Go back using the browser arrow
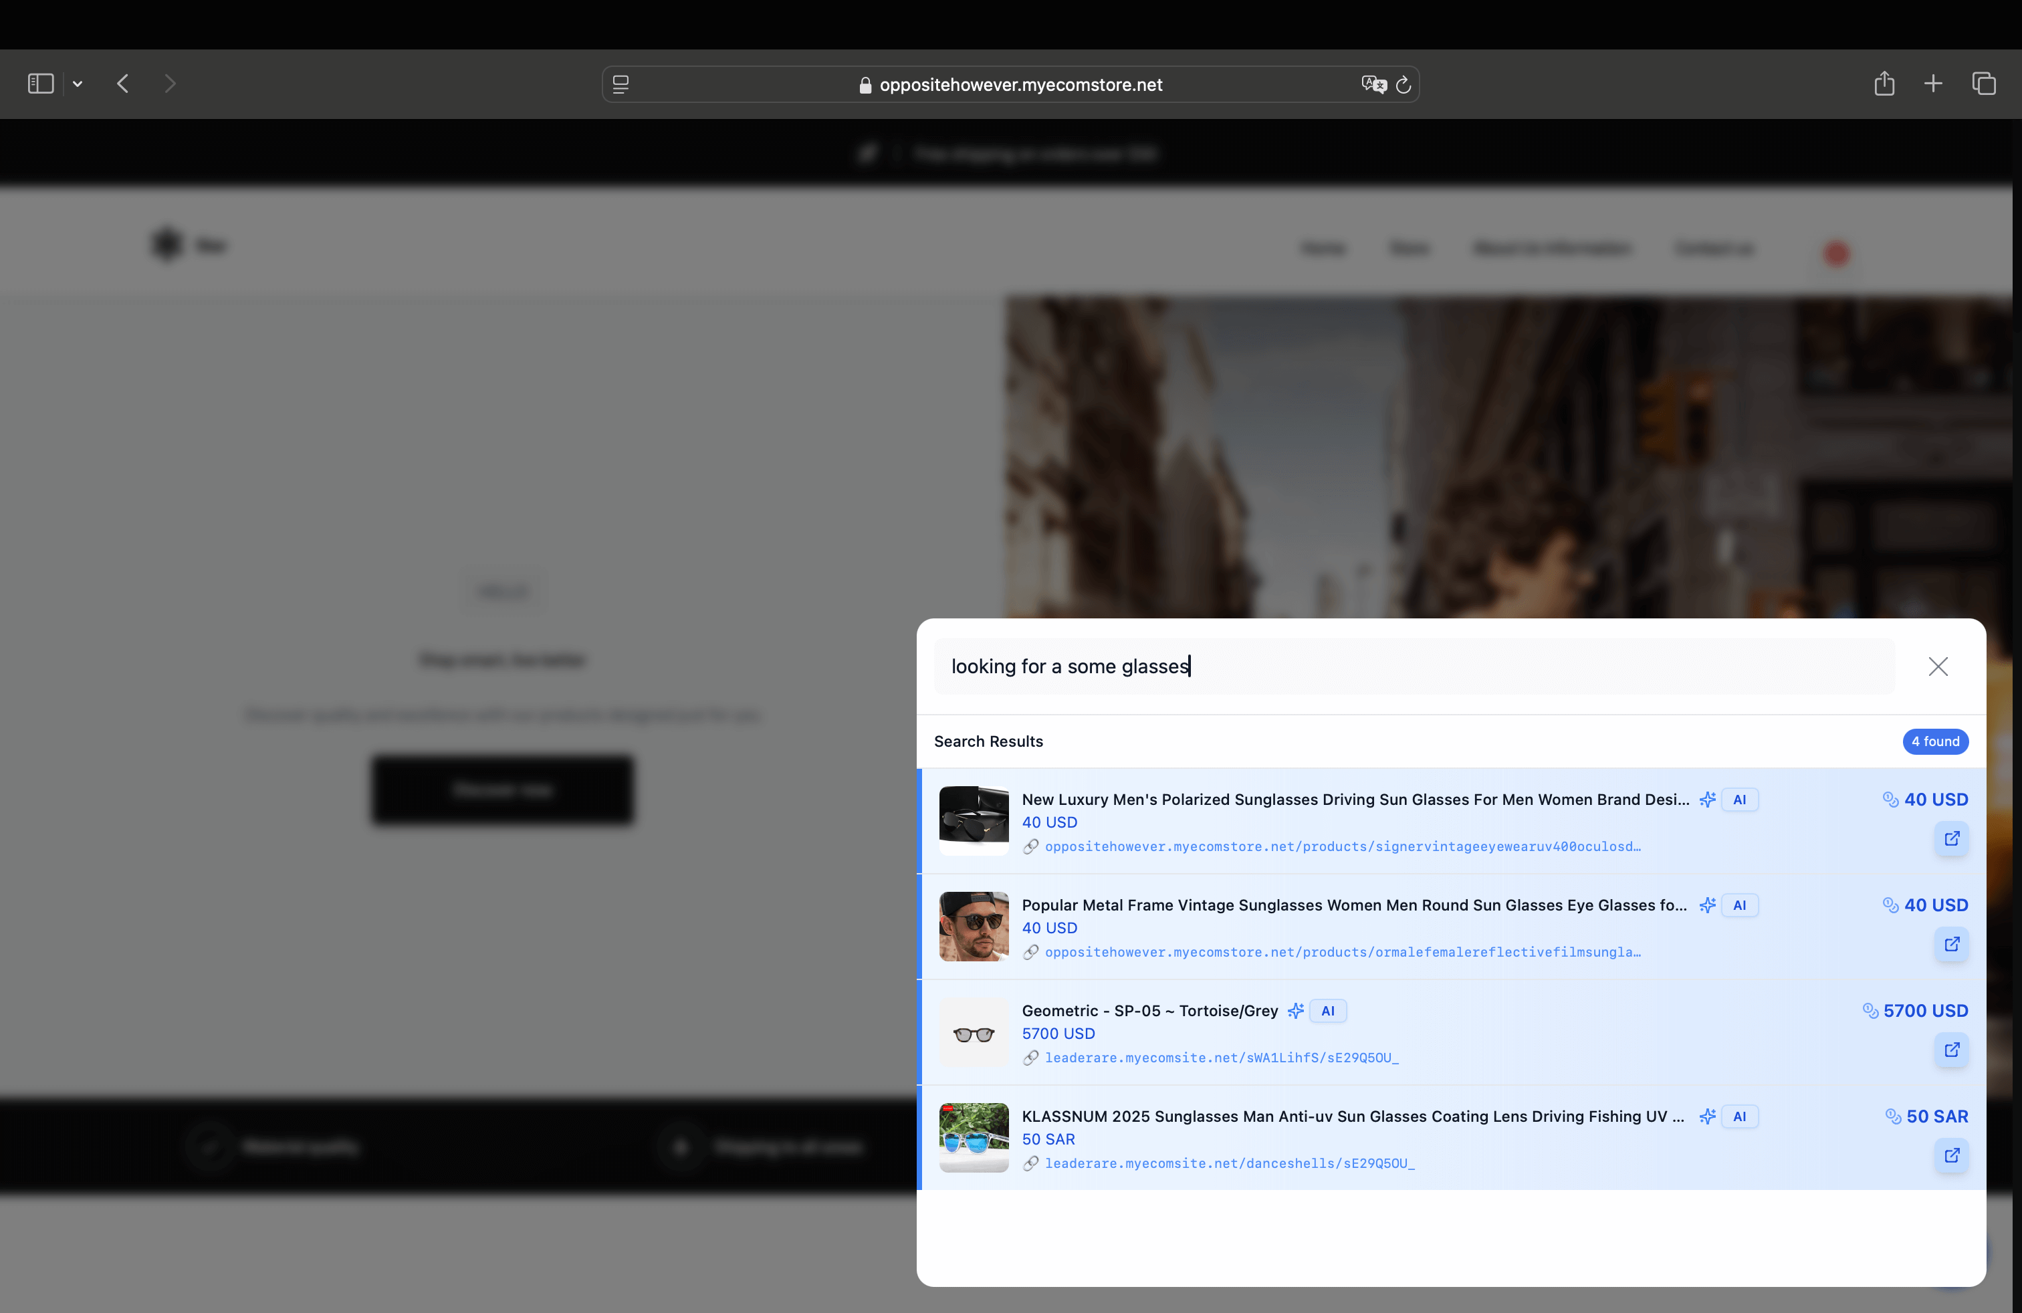The width and height of the screenshot is (2022, 1313). (123, 83)
